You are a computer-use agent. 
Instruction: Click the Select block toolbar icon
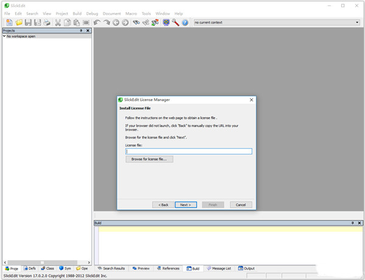[86, 23]
